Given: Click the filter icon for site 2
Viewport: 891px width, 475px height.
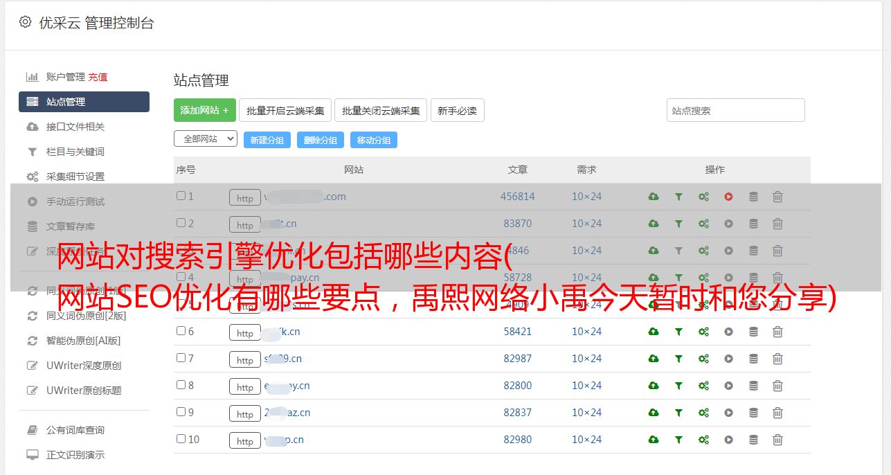Looking at the screenshot, I should tap(678, 224).
